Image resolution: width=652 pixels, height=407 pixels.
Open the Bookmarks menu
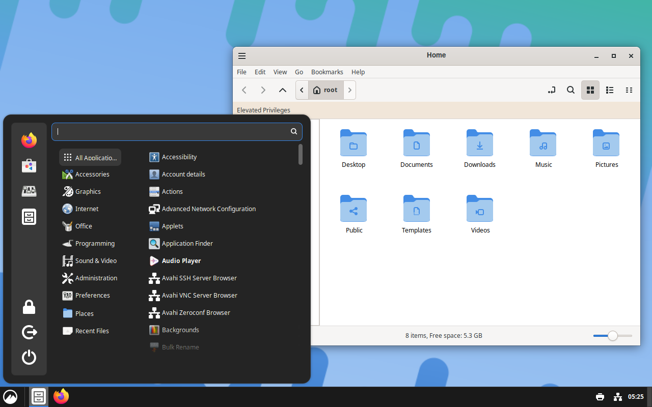tap(327, 72)
